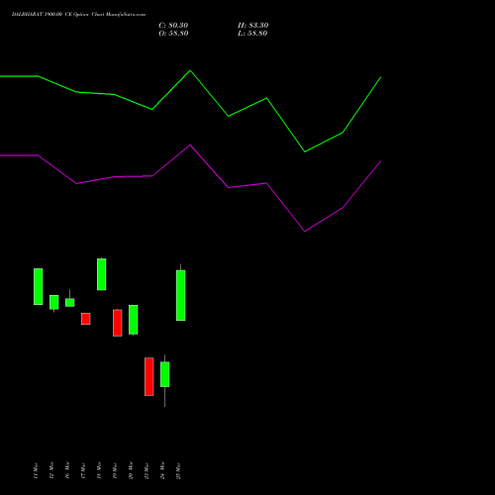Click the 24 Mar date label on axis
This screenshot has height=495, width=495.
pos(162,471)
